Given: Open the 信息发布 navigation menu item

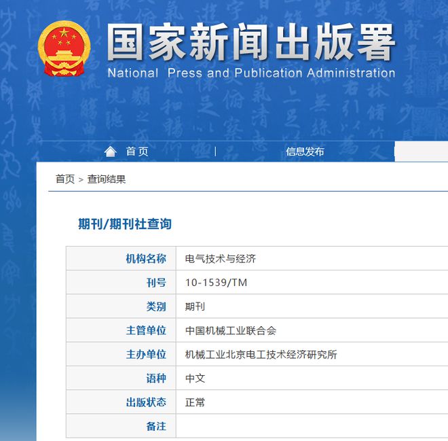Looking at the screenshot, I should pyautogui.click(x=305, y=152).
